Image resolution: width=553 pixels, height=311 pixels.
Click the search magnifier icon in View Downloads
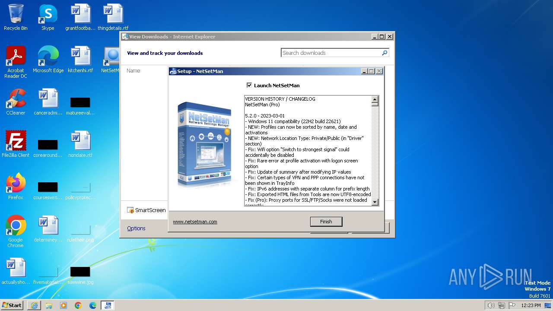[x=385, y=53]
